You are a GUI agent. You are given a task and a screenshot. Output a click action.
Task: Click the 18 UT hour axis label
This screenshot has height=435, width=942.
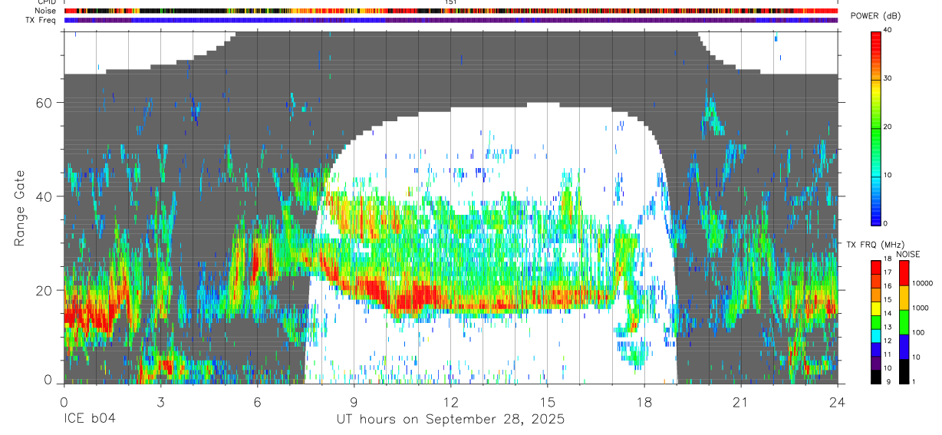click(x=644, y=401)
